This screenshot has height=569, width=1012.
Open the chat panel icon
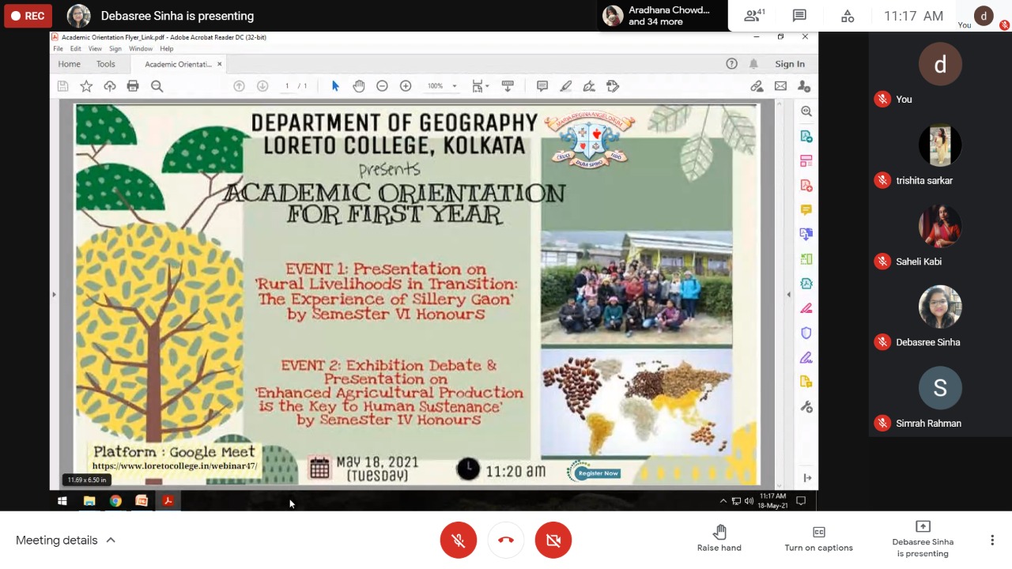click(x=799, y=16)
